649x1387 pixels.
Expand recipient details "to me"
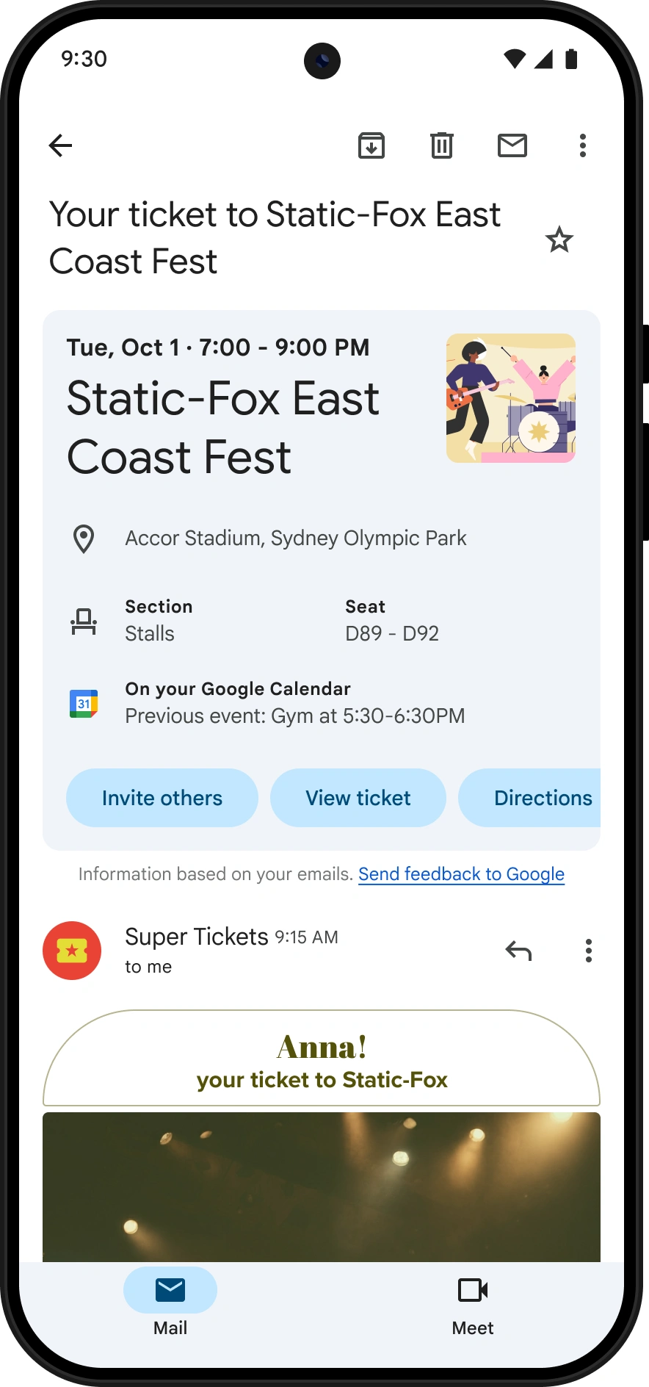click(148, 967)
